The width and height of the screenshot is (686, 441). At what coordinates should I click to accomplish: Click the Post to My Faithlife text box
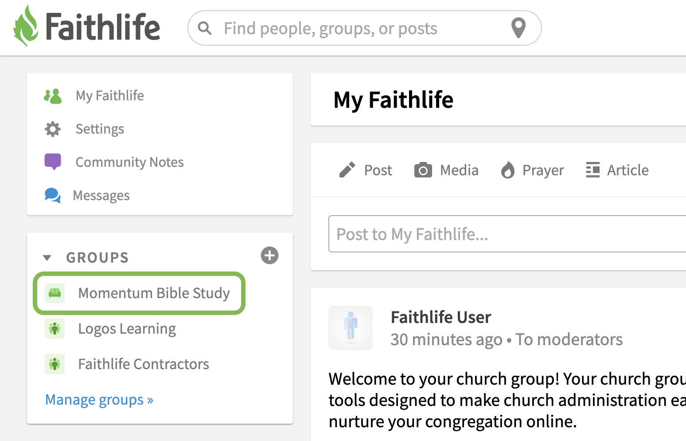(x=507, y=234)
